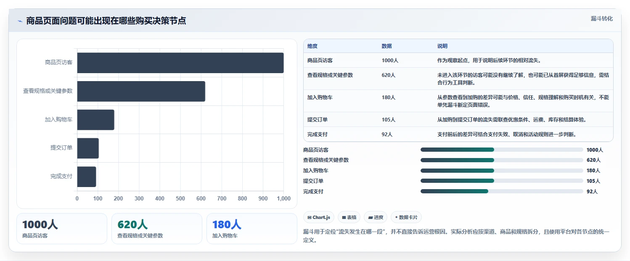Click the lightning icon beside the page title
This screenshot has height=261, width=630.
20,21
